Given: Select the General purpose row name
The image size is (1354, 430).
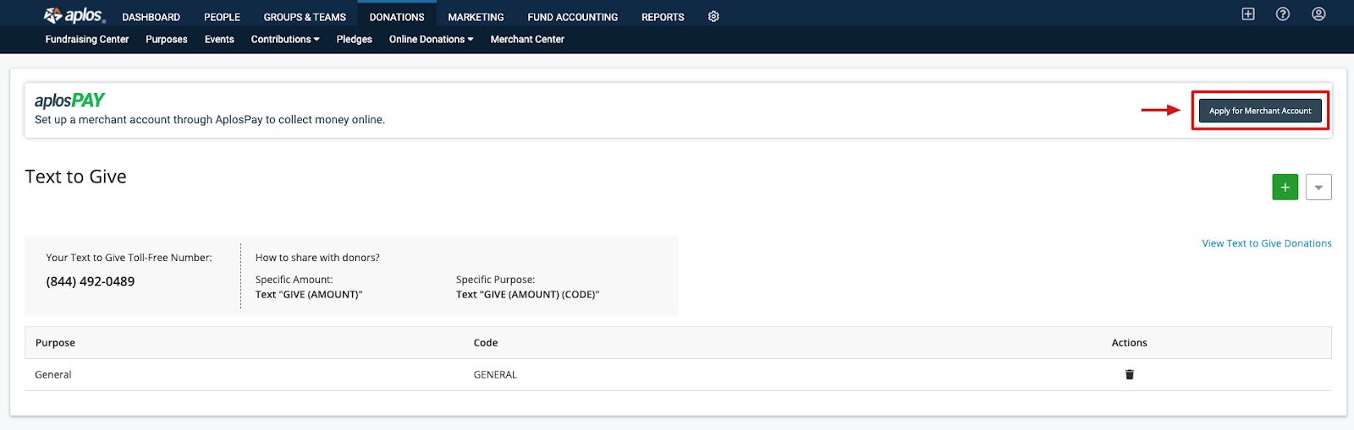Looking at the screenshot, I should 53,375.
